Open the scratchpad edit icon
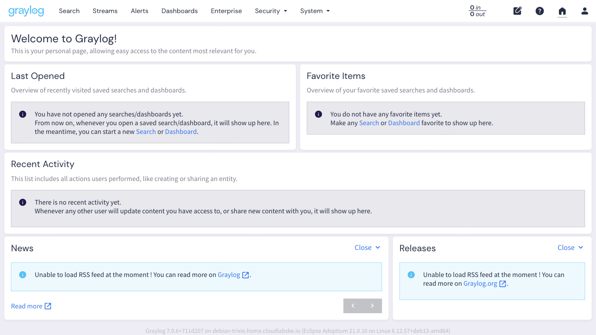 point(517,11)
